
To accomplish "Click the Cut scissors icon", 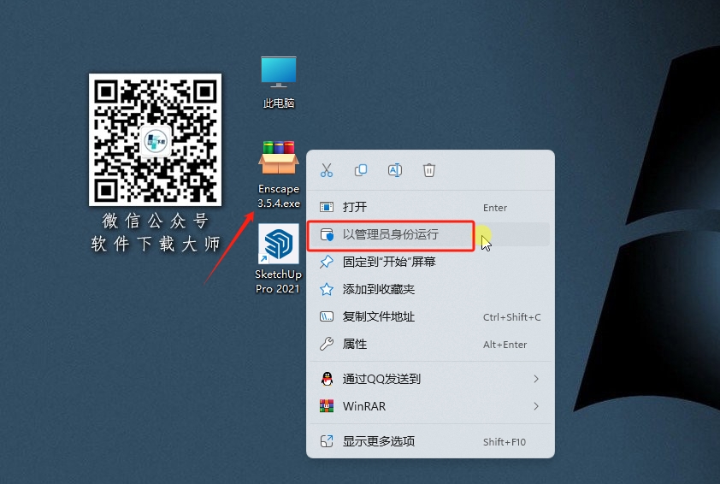I will coord(327,170).
